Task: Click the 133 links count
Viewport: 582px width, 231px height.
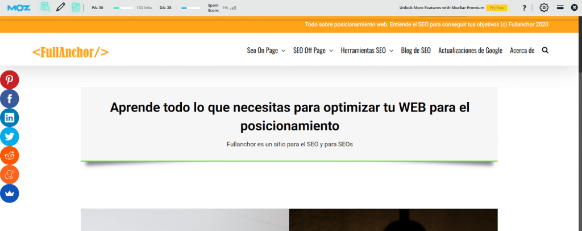Action: (x=144, y=7)
